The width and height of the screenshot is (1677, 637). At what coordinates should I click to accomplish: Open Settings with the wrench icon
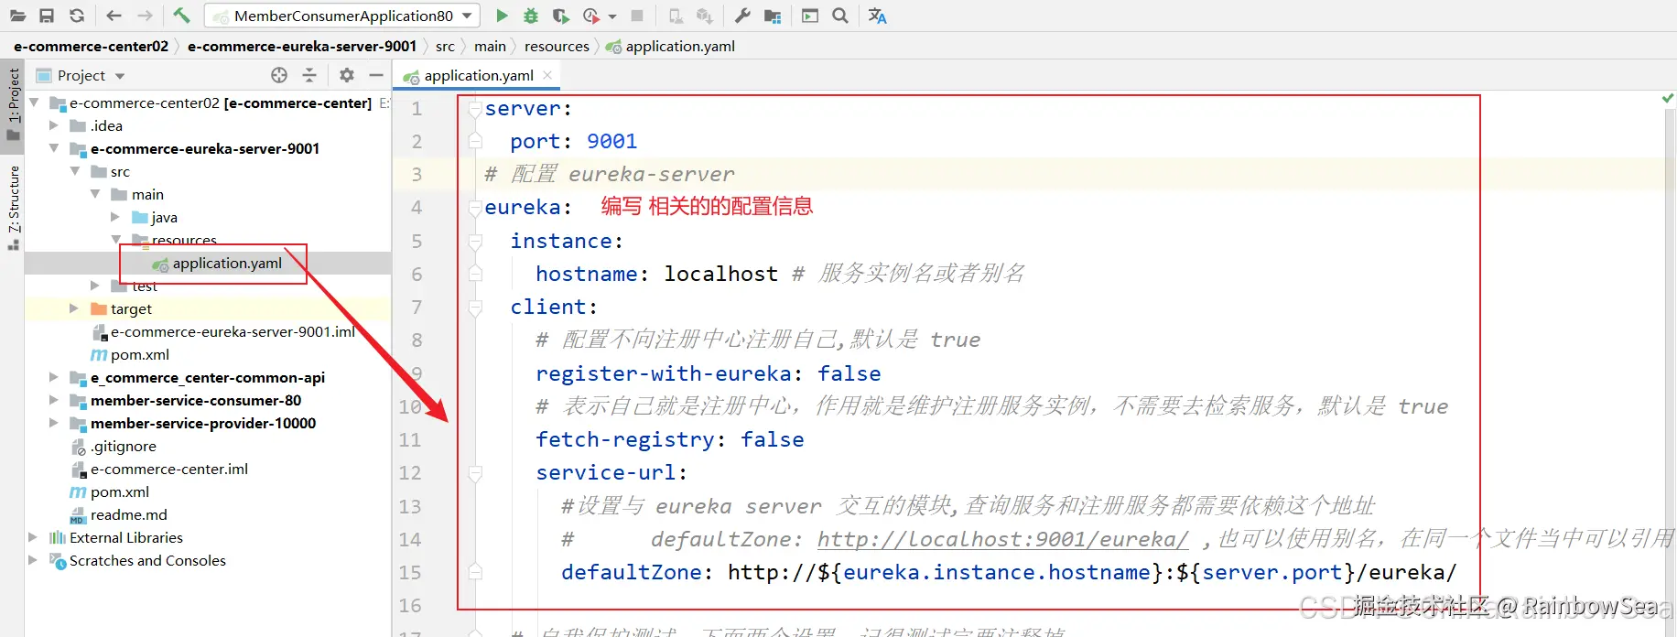[x=742, y=16]
